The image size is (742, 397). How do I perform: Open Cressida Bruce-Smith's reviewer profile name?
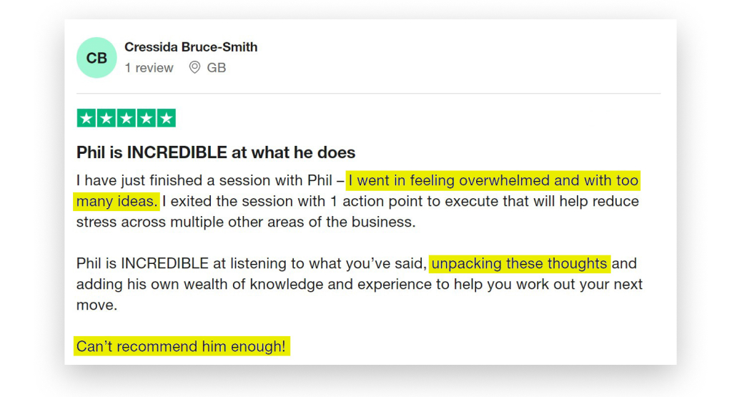191,47
